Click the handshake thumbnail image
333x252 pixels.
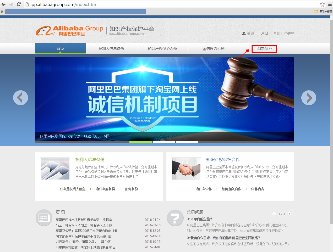tap(186, 169)
